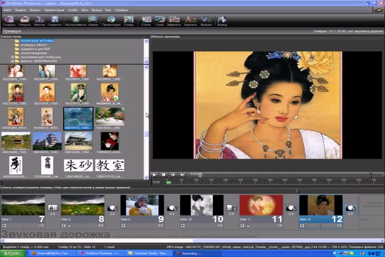Click the preview scrub slider handle

(370, 175)
